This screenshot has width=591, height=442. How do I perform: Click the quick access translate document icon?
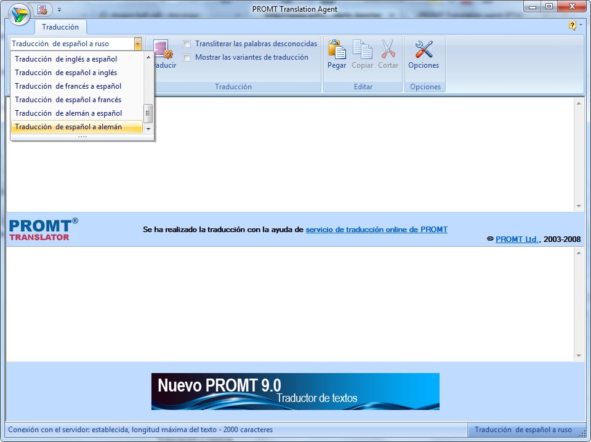pyautogui.click(x=42, y=9)
